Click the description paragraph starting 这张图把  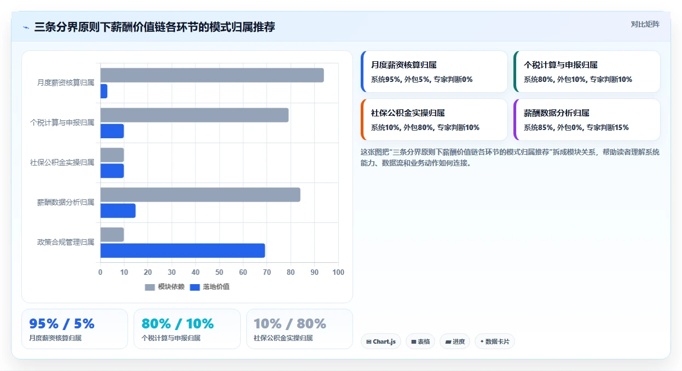point(510,157)
